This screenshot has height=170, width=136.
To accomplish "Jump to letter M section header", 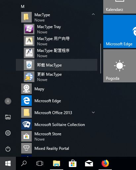I will (23, 7).
